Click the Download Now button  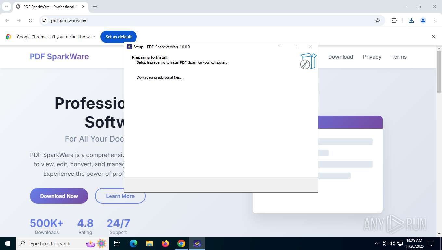point(59,196)
